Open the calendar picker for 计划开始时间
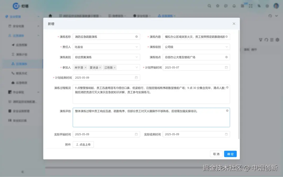The width and height of the screenshot is (283, 177). coord(226,67)
